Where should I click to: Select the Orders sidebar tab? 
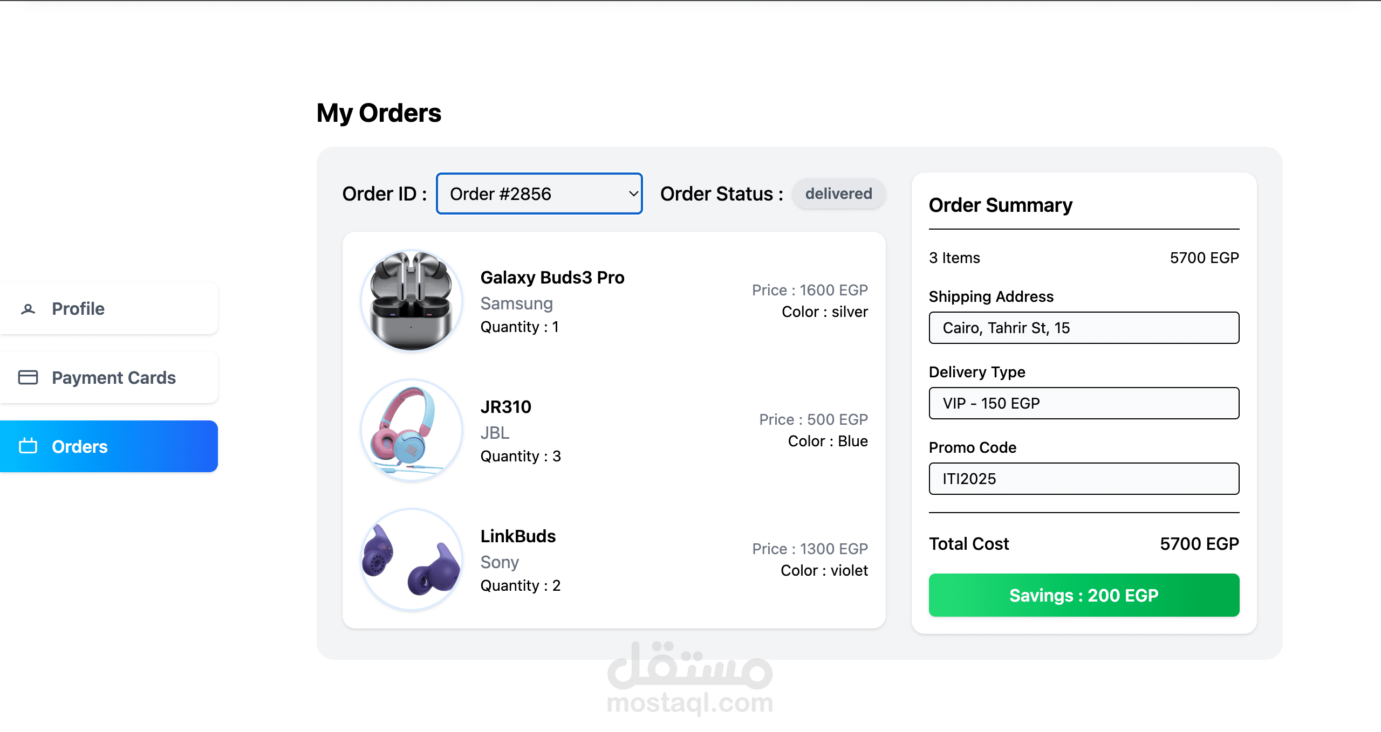(108, 446)
